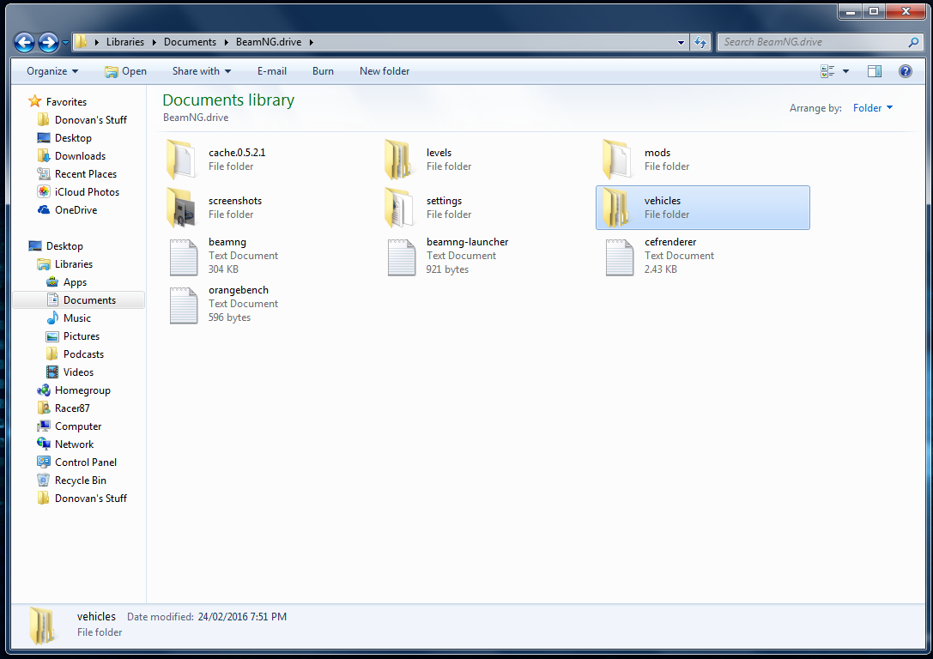Image resolution: width=933 pixels, height=659 pixels.
Task: Toggle the preview pane
Action: click(874, 71)
